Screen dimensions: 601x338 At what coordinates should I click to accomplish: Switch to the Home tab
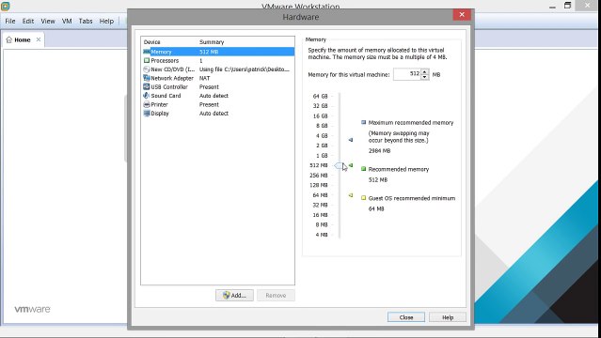(23, 39)
